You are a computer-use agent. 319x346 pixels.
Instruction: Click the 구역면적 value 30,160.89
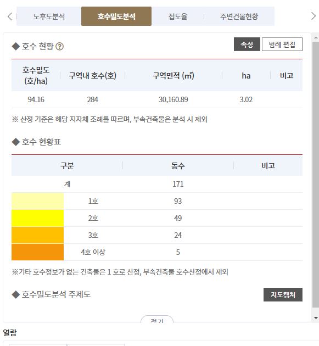point(174,99)
